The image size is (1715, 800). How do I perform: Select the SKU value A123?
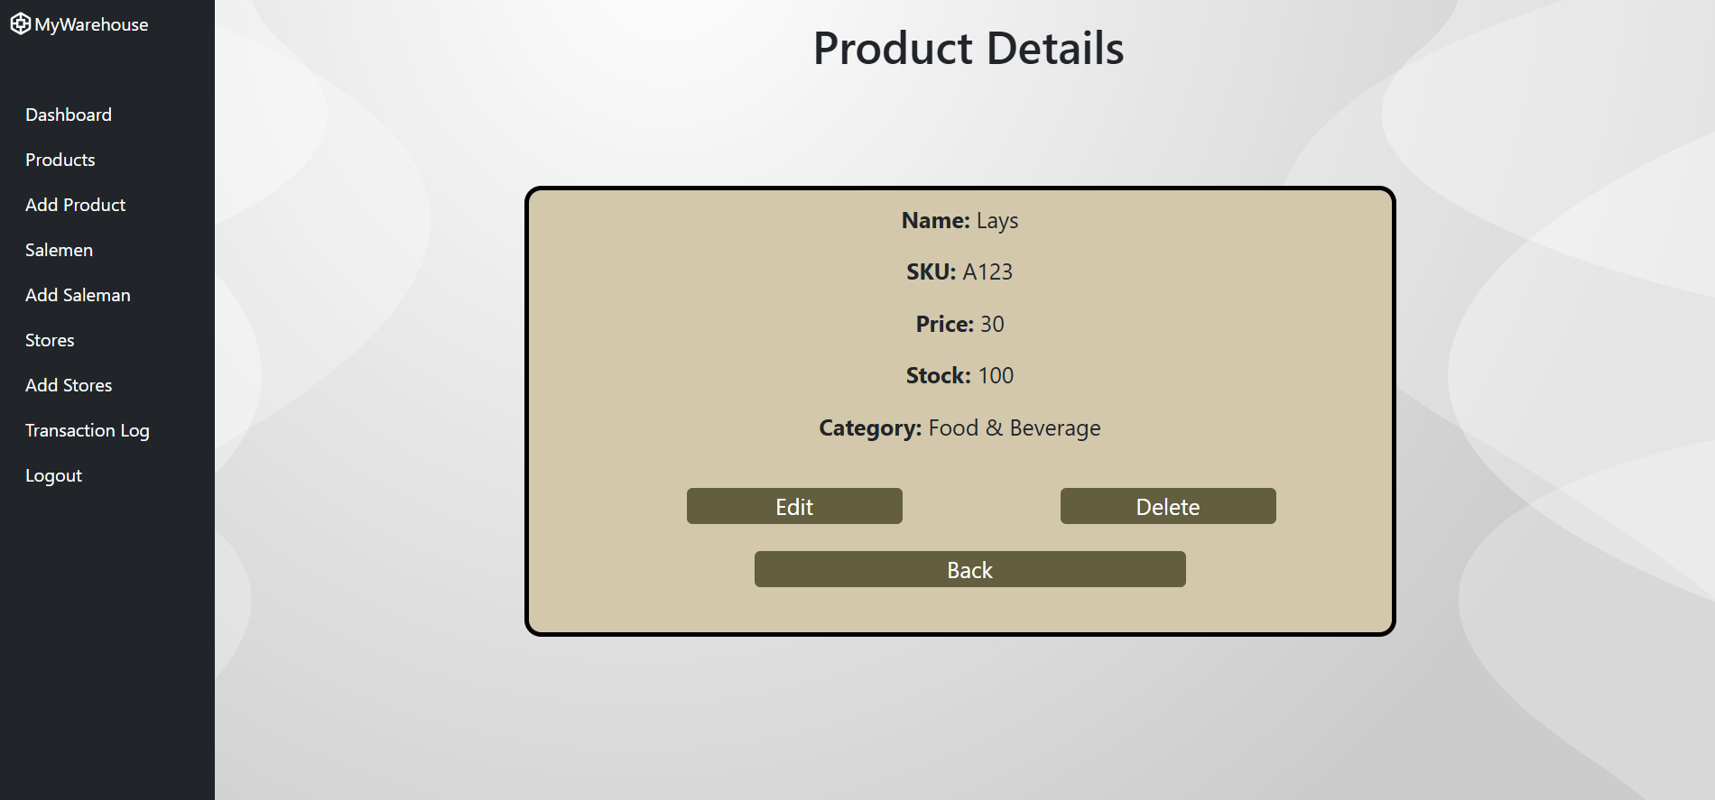(x=987, y=272)
